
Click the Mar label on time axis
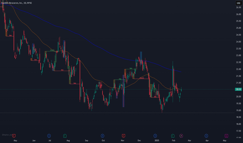tap(189, 140)
